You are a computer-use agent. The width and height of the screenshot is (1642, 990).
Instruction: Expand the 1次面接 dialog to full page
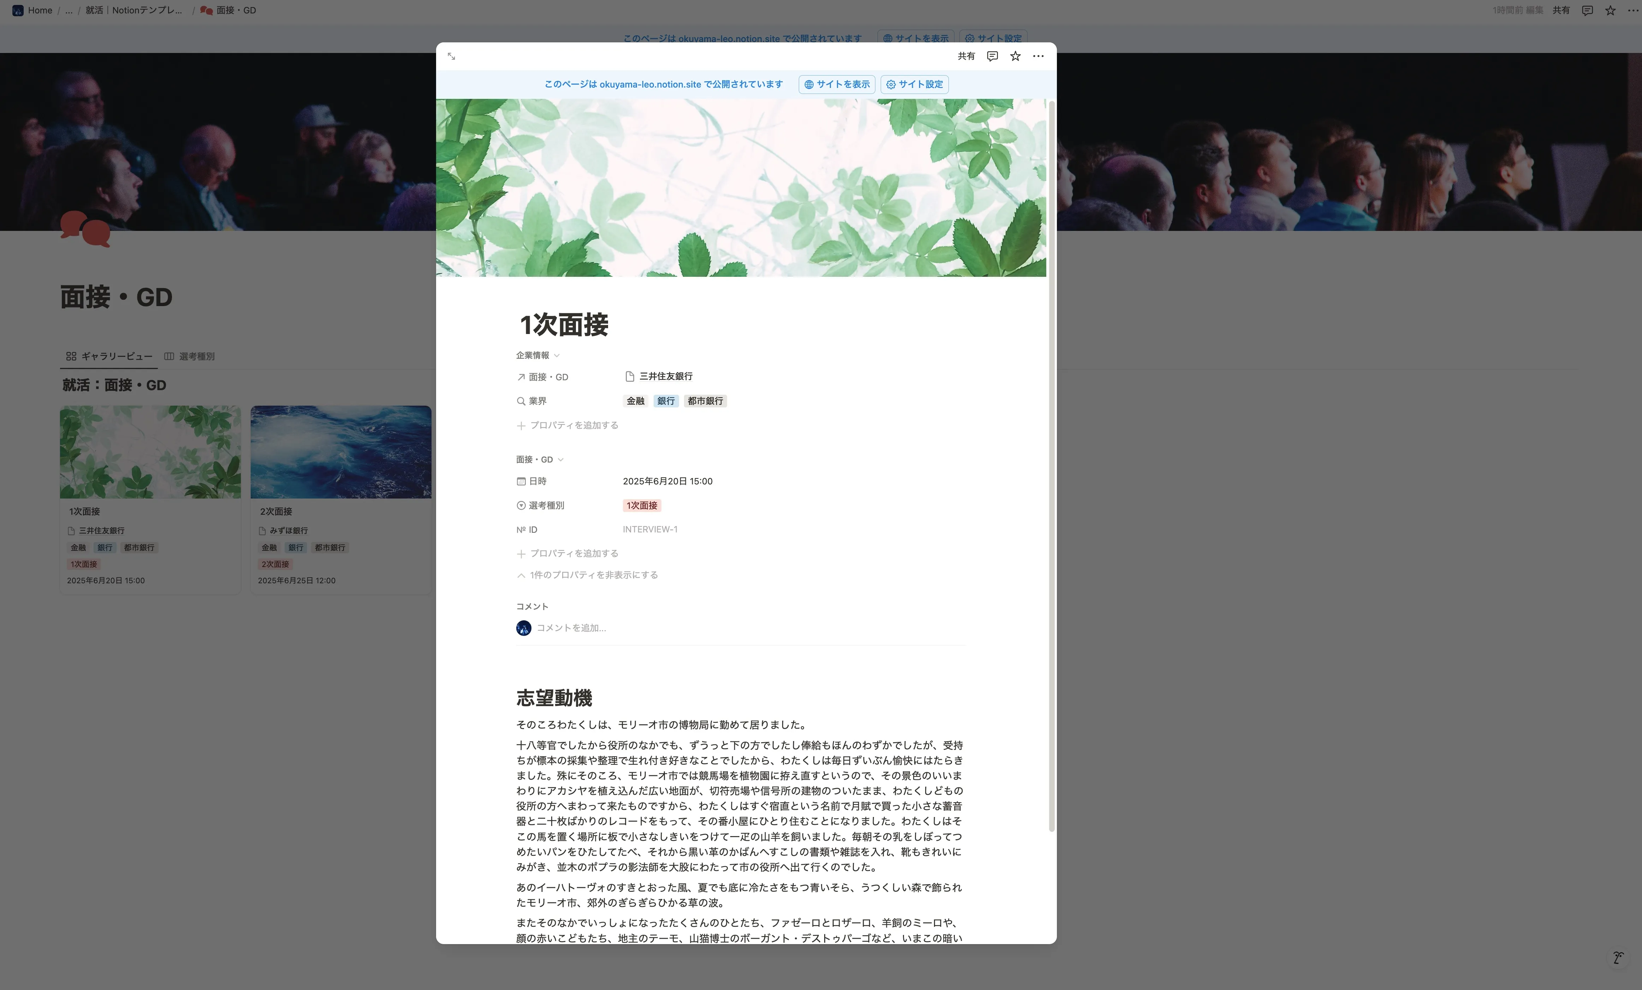click(x=451, y=56)
